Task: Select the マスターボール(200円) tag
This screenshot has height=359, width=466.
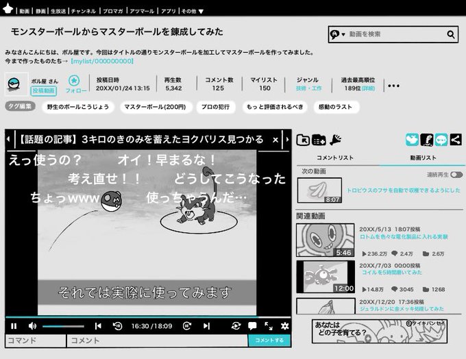Action: point(155,107)
